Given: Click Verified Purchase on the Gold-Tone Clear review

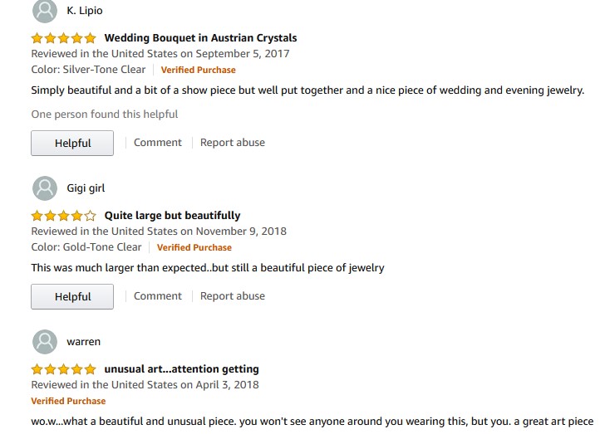Looking at the screenshot, I should coord(194,247).
